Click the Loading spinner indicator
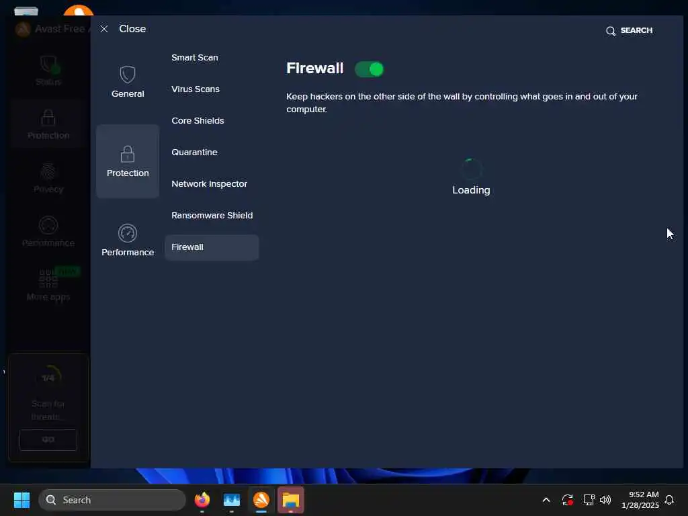This screenshot has width=688, height=516. click(471, 169)
